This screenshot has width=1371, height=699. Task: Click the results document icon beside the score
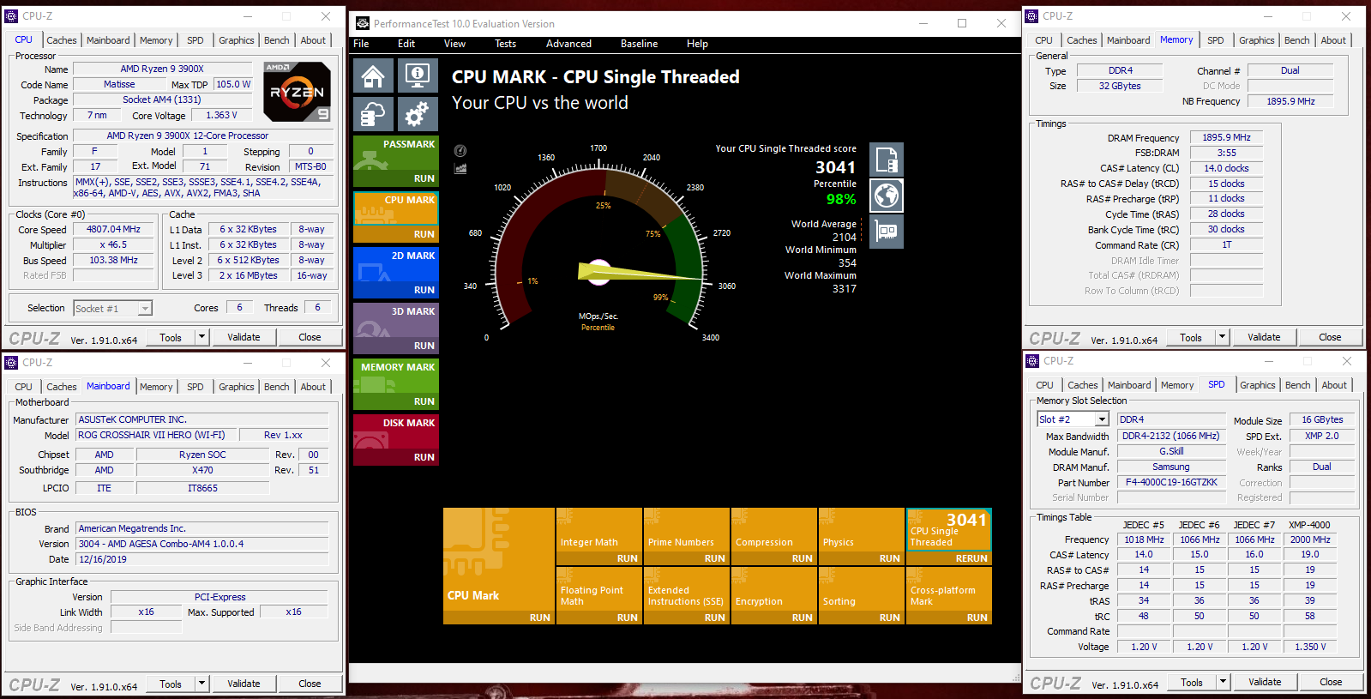tap(887, 160)
